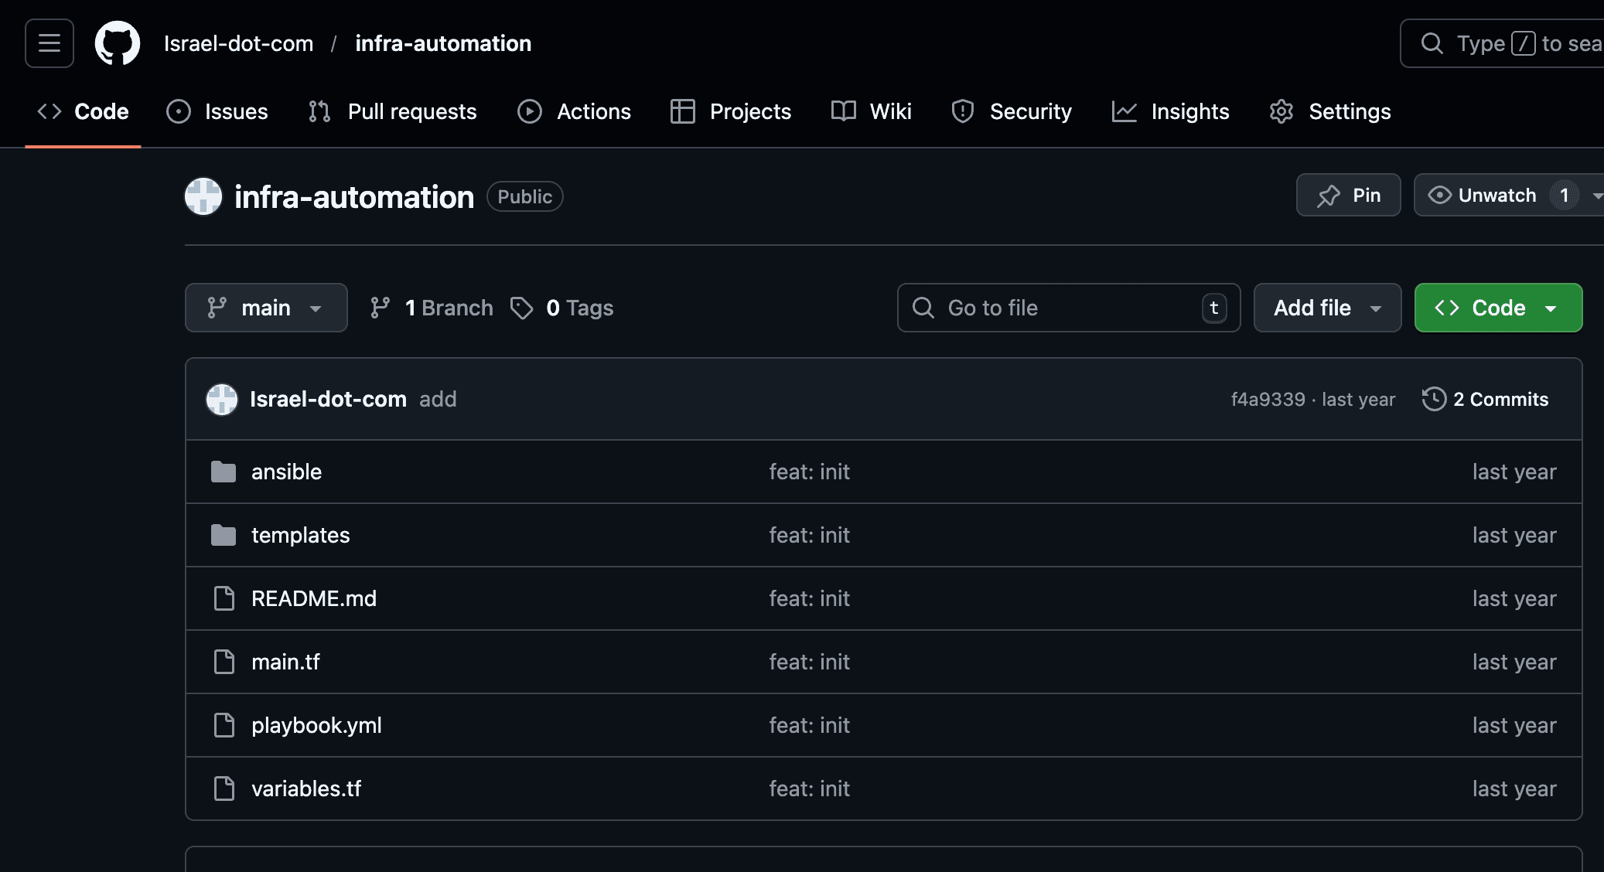Screen dimensions: 1604x872
Task: Expand the Add file dropdown
Action: pyautogui.click(x=1327, y=308)
